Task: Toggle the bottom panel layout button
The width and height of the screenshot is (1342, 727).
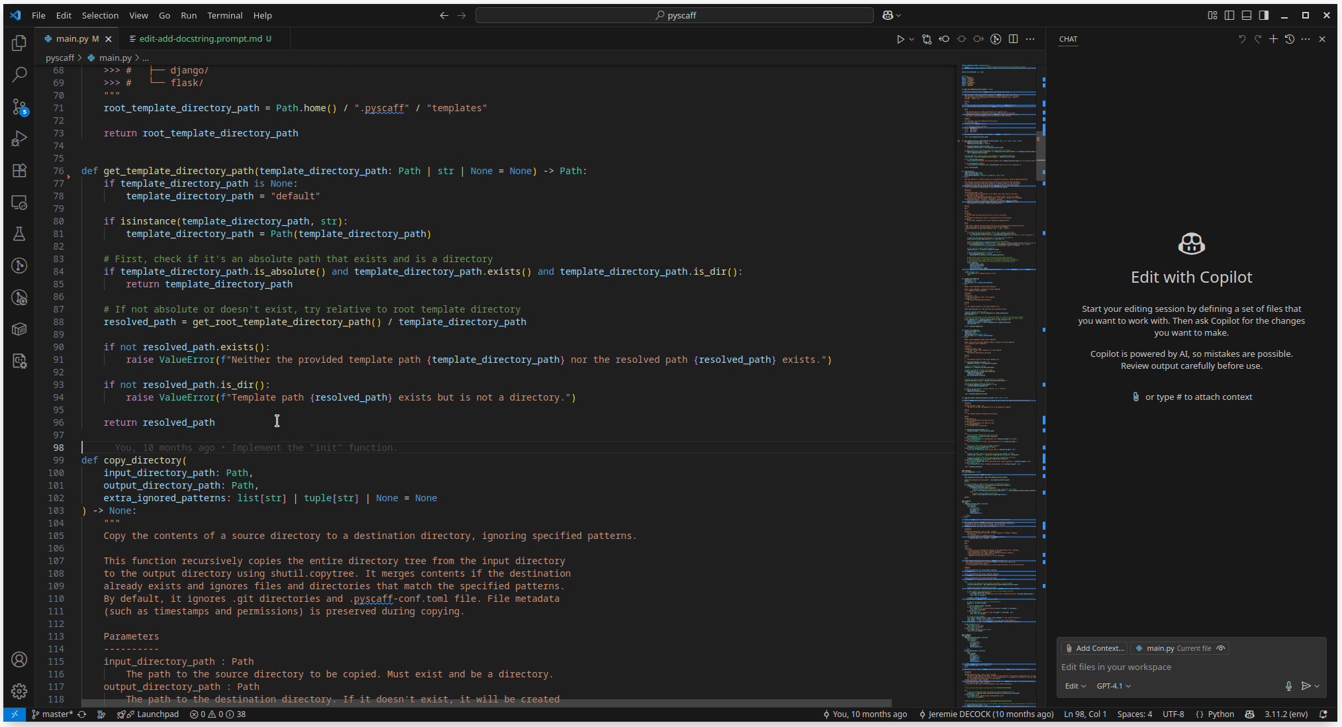Action: point(1246,15)
